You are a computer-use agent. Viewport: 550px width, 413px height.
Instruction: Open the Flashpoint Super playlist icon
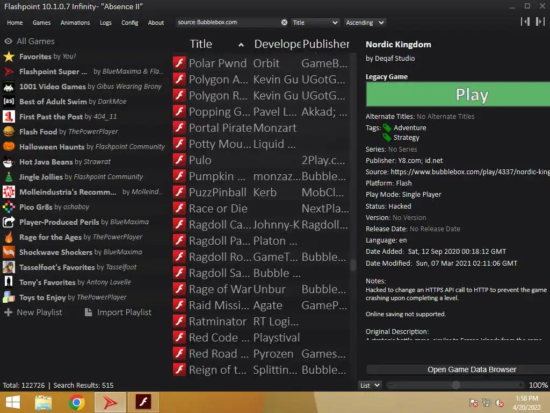9,72
